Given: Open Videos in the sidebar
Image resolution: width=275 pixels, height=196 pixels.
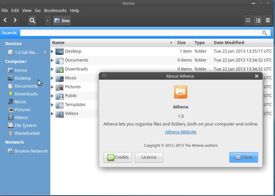Looking at the screenshot, I should point(18,117).
